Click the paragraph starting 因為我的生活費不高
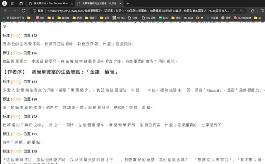The width and height of the screenshot is (265, 164). coord(68,44)
